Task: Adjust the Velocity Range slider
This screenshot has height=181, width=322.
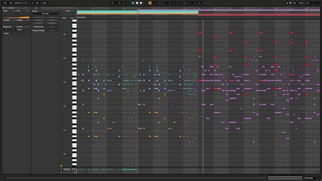Action: [52, 30]
